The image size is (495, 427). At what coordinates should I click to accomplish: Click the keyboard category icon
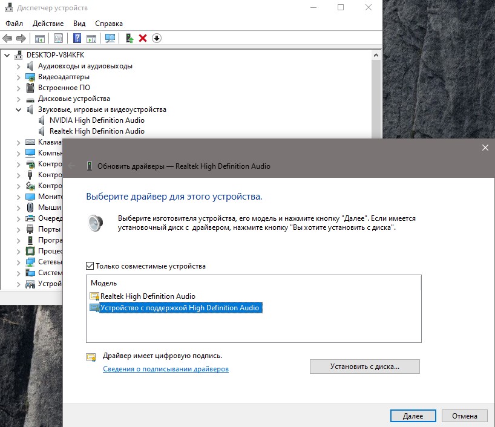click(x=30, y=142)
